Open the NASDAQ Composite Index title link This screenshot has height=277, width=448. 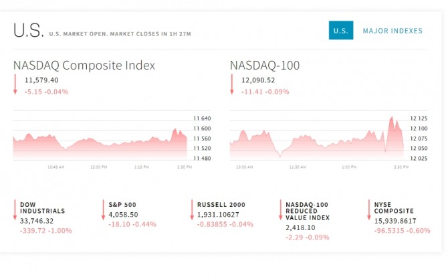click(84, 66)
